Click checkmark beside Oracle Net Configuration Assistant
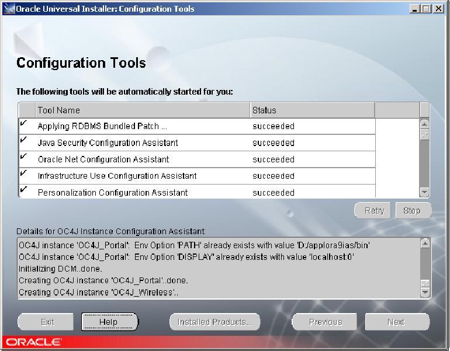The height and width of the screenshot is (351, 450). (x=23, y=157)
